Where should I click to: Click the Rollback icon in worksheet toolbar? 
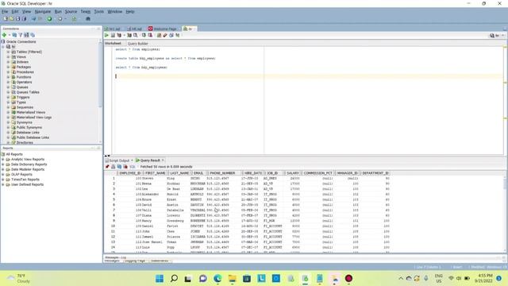tap(150, 35)
